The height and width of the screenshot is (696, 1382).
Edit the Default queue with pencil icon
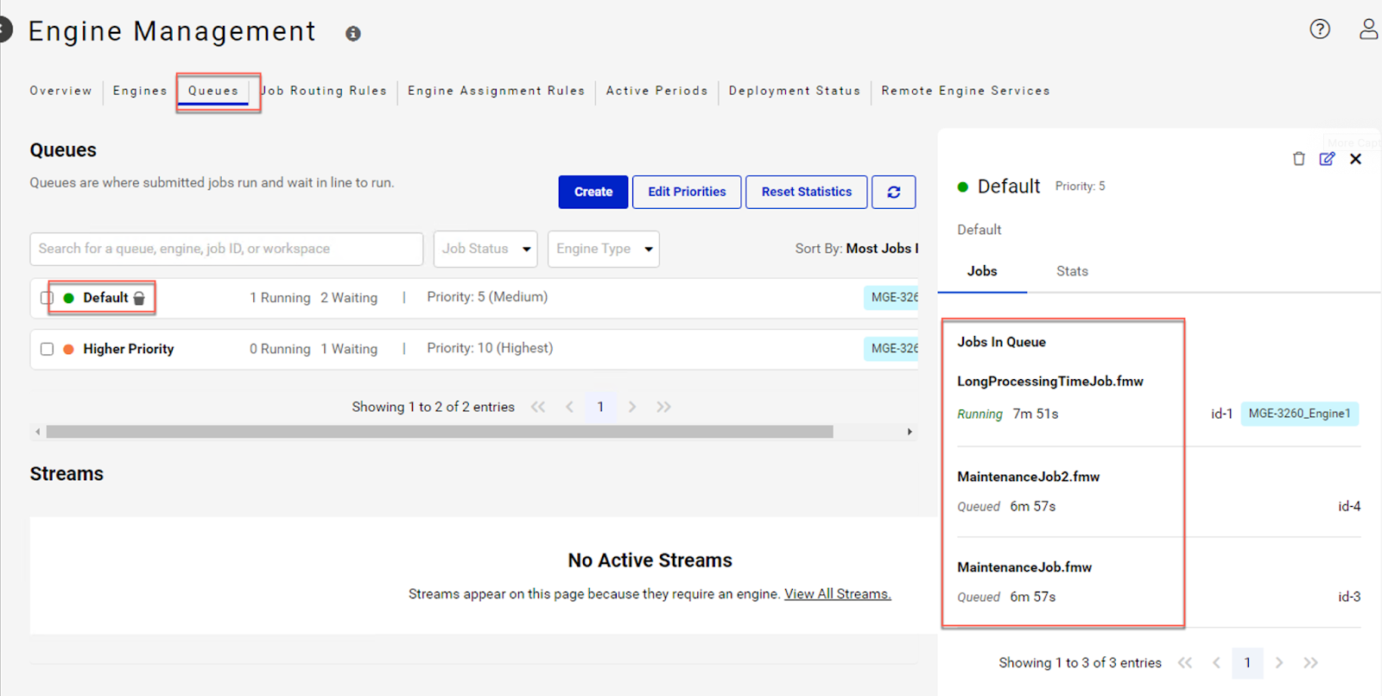(x=1328, y=159)
